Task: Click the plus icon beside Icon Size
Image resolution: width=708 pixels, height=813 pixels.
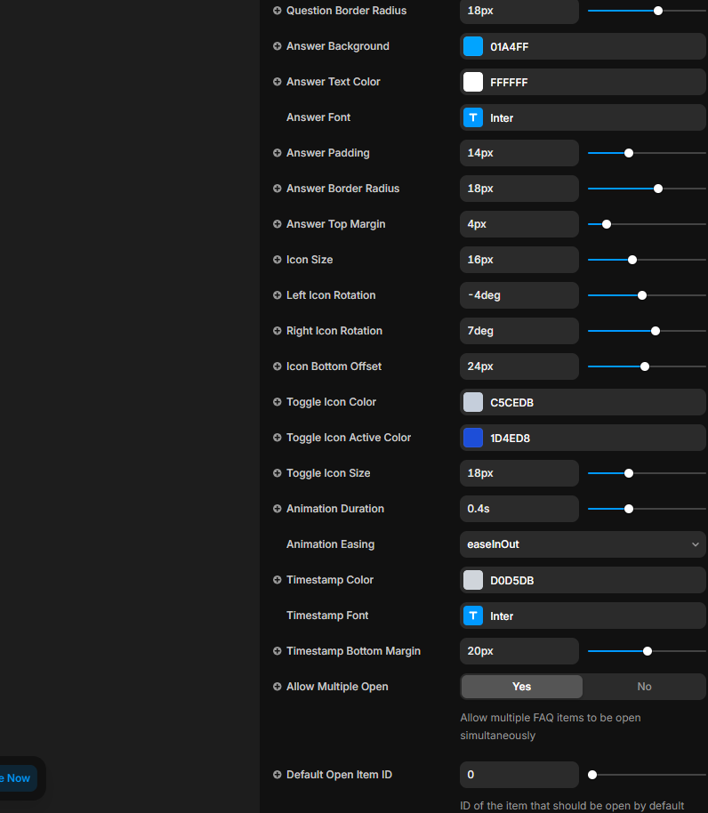Action: (278, 260)
